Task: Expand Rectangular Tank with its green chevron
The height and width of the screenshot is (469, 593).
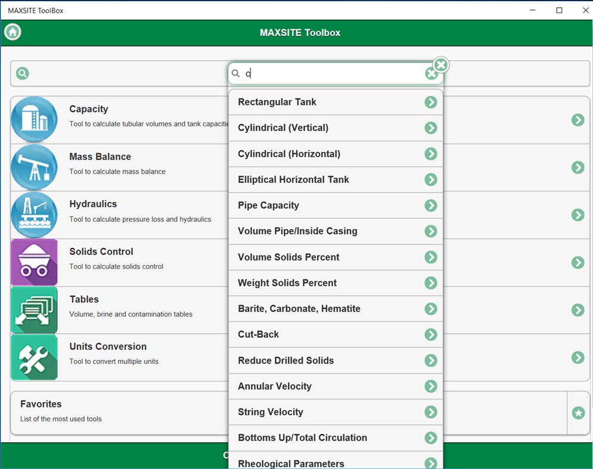Action: [430, 102]
